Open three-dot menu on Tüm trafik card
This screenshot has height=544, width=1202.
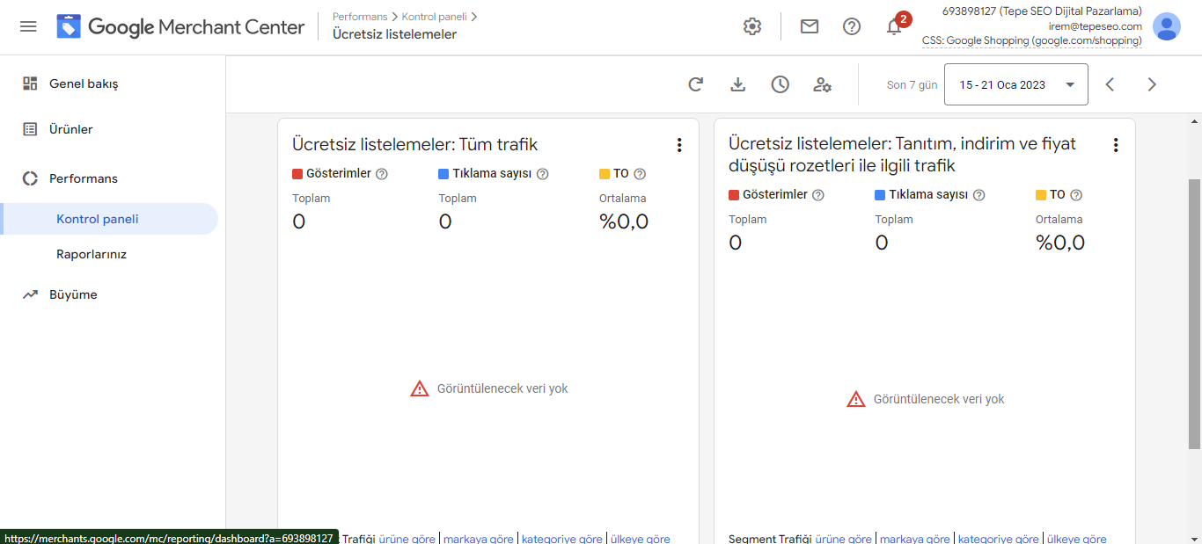678,146
